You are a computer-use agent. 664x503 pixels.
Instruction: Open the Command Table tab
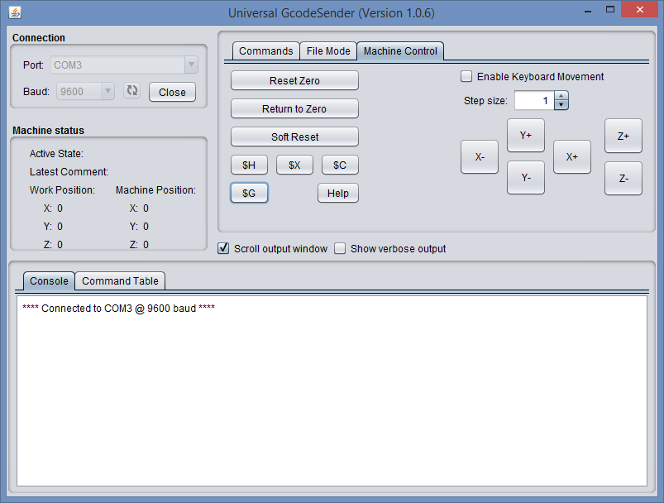click(x=120, y=281)
